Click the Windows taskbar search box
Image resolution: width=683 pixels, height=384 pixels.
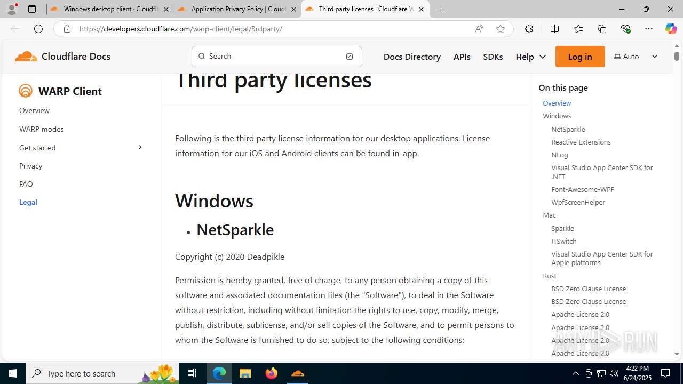coord(102,373)
